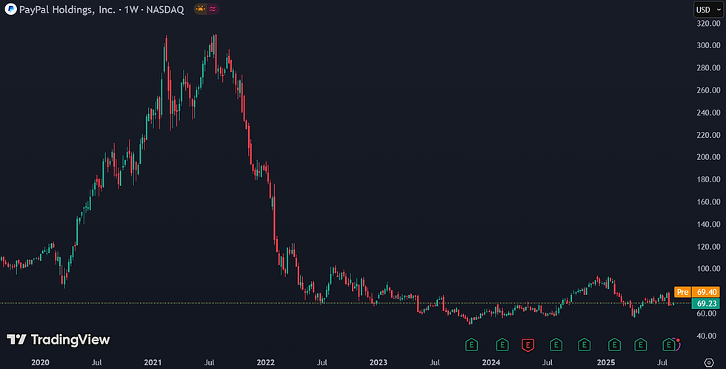Click the orange Pre 69.40 pre-market price label
Screen dimensions: 726x369
click(x=697, y=292)
